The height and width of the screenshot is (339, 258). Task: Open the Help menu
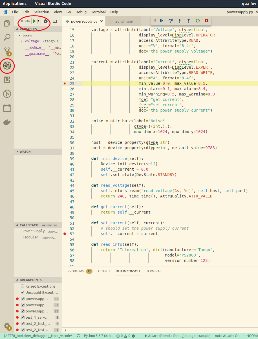coord(114,12)
